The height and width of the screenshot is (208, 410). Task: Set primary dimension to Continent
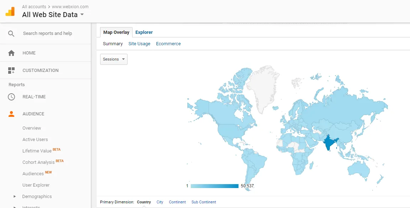pos(177,202)
